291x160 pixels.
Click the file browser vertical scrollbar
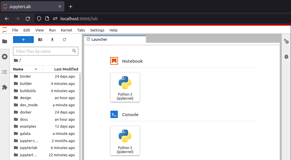80,116
